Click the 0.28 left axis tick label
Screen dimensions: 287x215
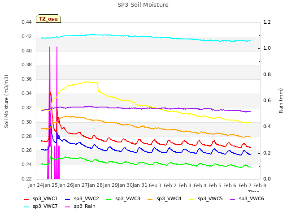point(26,136)
